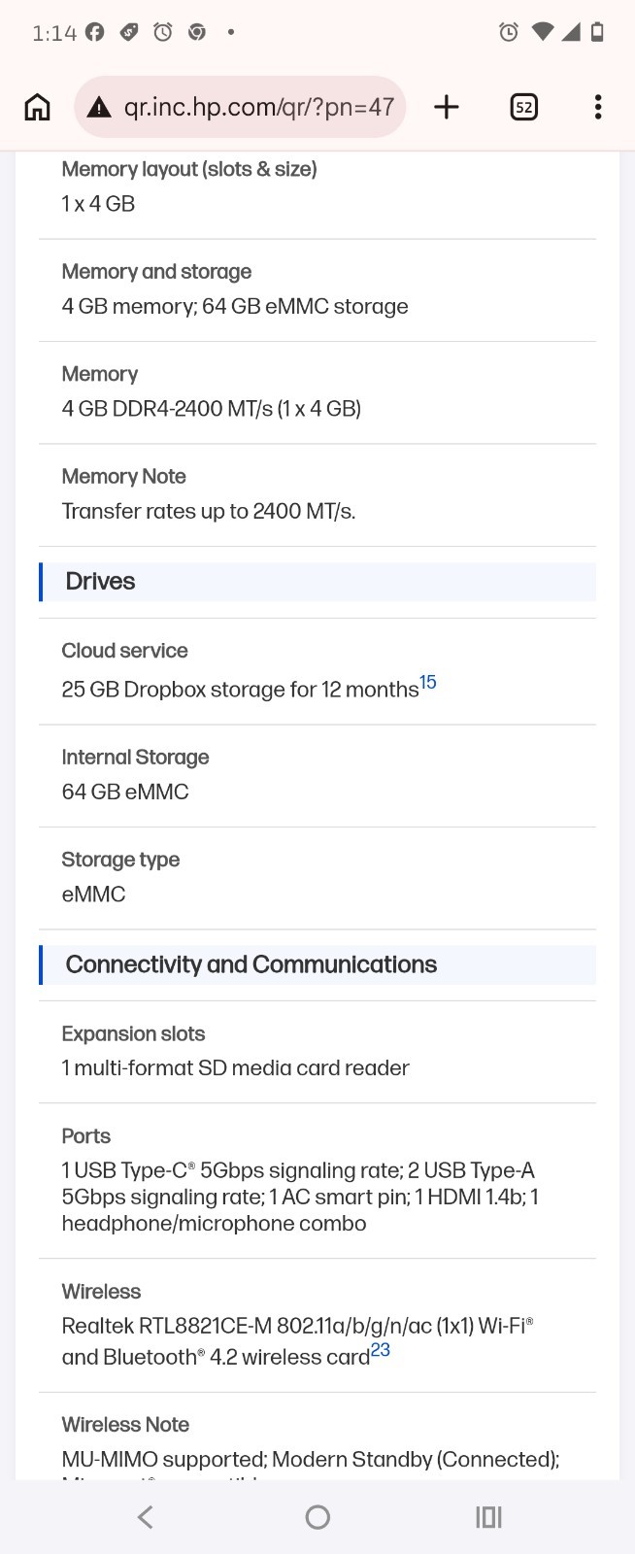Screen dimensions: 635x1554
Task: Tap the Expansion slots SD card reader row
Action: [317, 1052]
